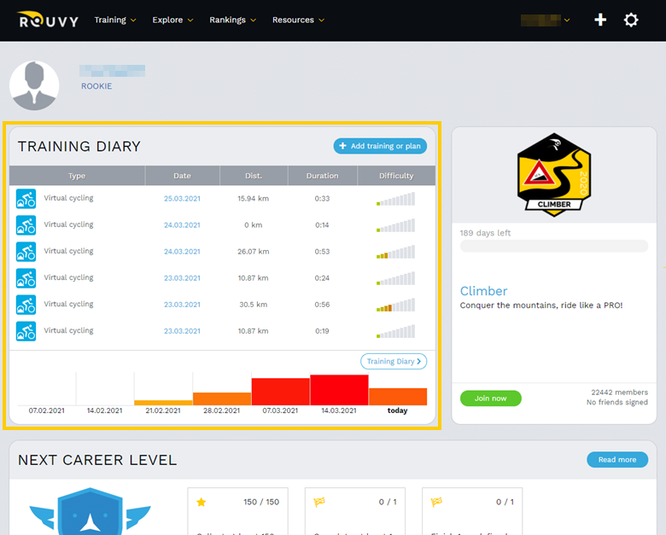Click the Climber 2020 challenge badge
Image resolution: width=666 pixels, height=535 pixels.
(x=554, y=175)
